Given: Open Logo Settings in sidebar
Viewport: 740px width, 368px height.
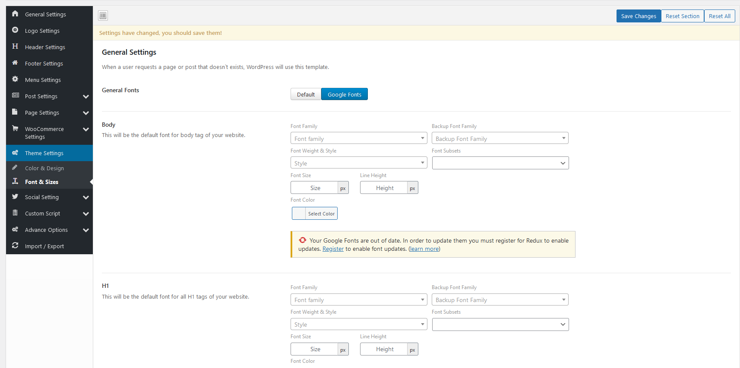Looking at the screenshot, I should (x=49, y=31).
